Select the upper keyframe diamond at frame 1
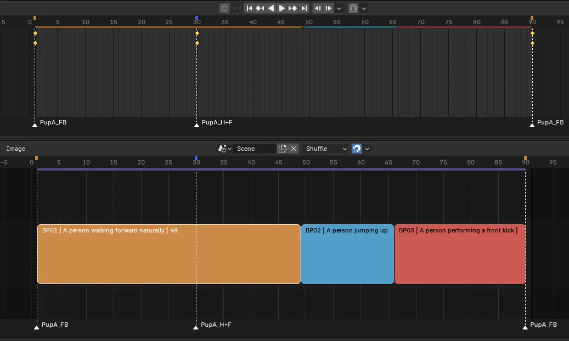 pyautogui.click(x=35, y=33)
